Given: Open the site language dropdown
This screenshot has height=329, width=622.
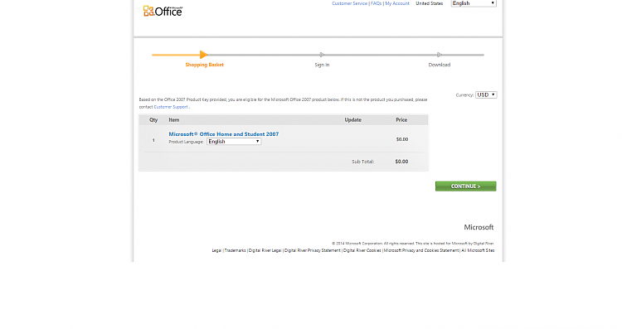Looking at the screenshot, I should (x=474, y=3).
